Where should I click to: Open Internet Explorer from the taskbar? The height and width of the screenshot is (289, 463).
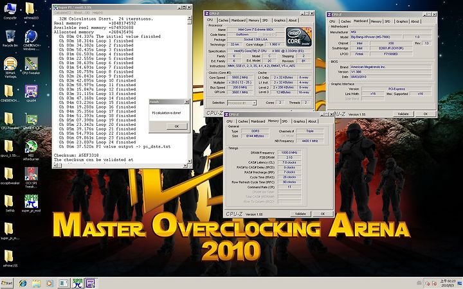point(23,283)
